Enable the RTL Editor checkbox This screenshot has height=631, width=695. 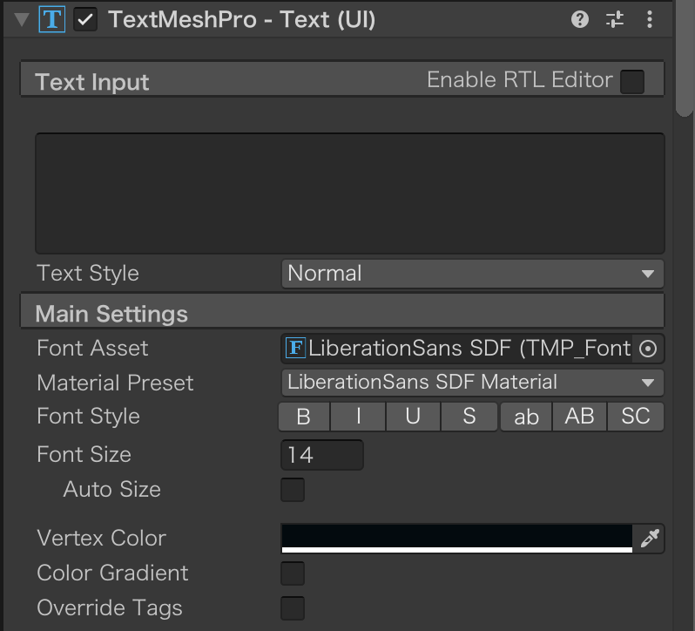[x=632, y=82]
